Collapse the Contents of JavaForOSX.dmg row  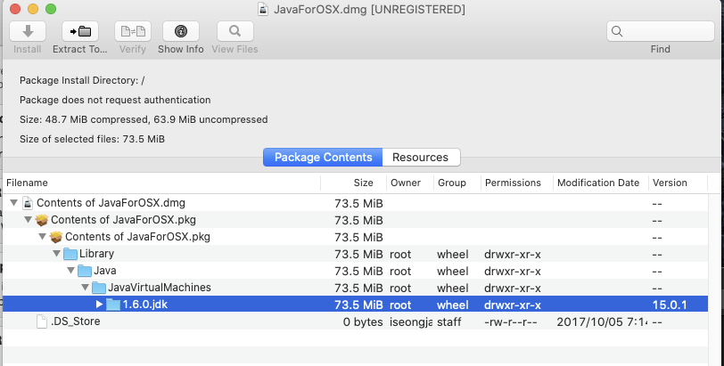pos(14,203)
